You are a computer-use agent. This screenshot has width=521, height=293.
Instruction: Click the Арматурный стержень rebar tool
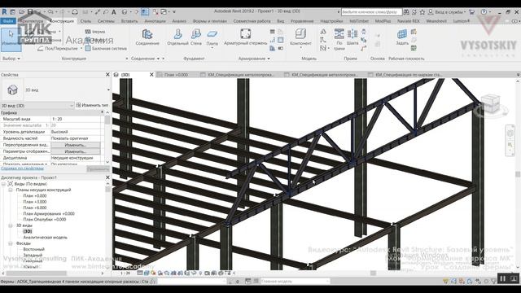[245, 37]
